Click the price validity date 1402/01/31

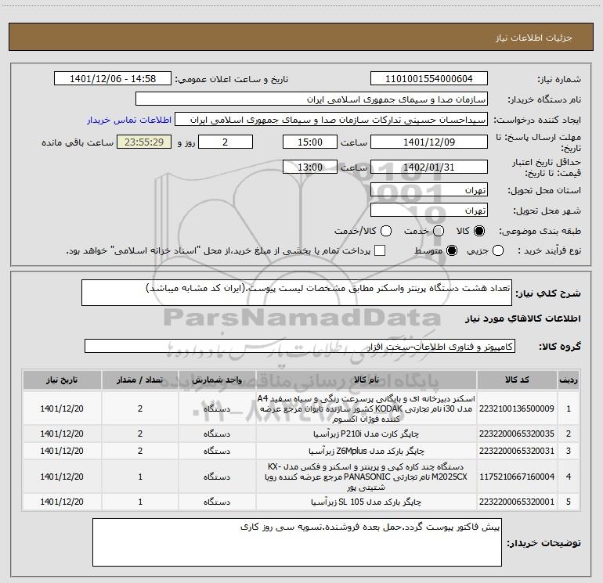[429, 167]
